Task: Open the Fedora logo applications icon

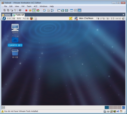Action: coord(4,19)
